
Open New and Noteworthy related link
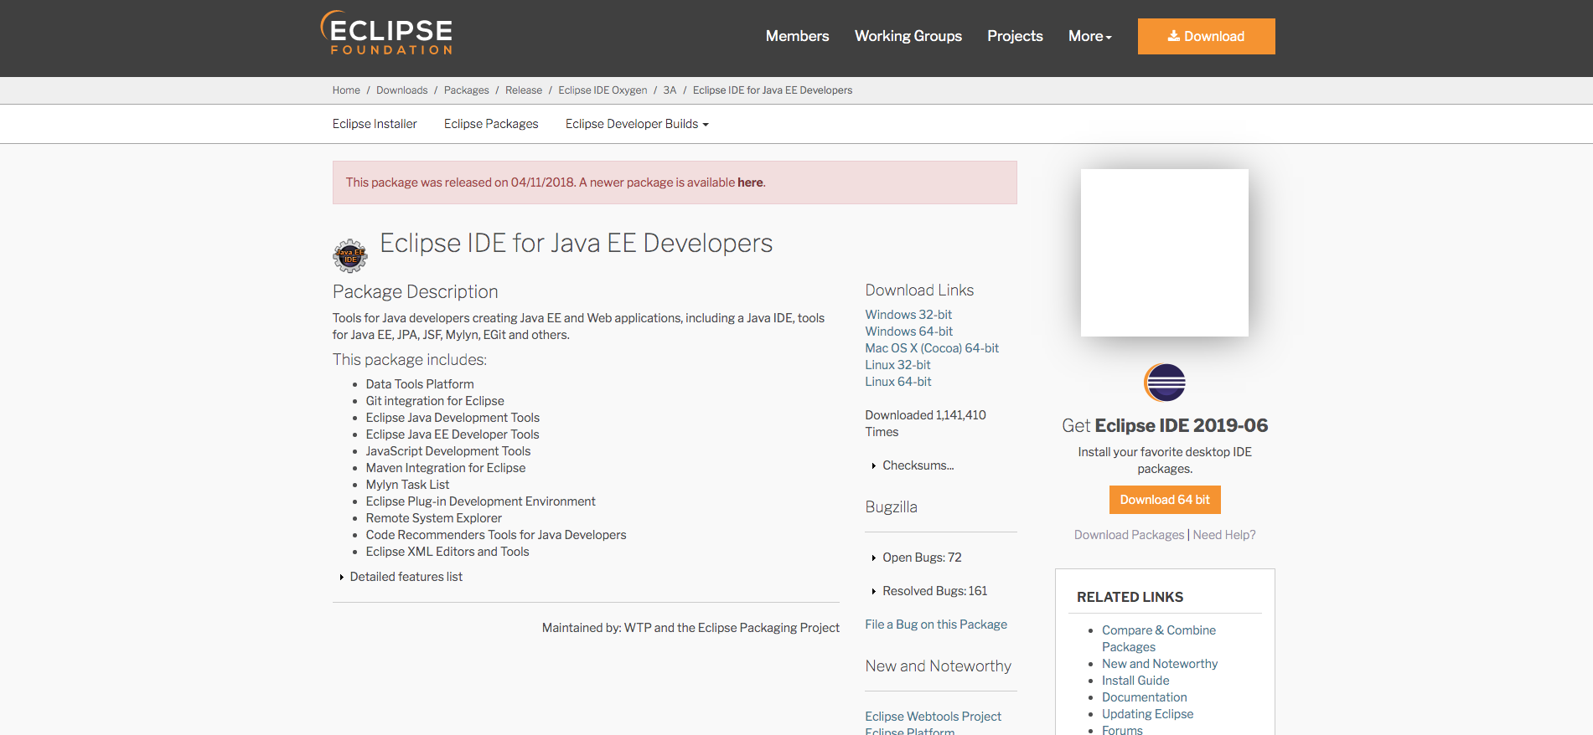[1160, 664]
